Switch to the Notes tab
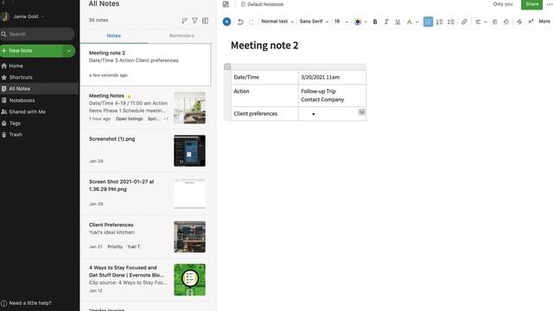This screenshot has height=311, width=553. [x=113, y=35]
